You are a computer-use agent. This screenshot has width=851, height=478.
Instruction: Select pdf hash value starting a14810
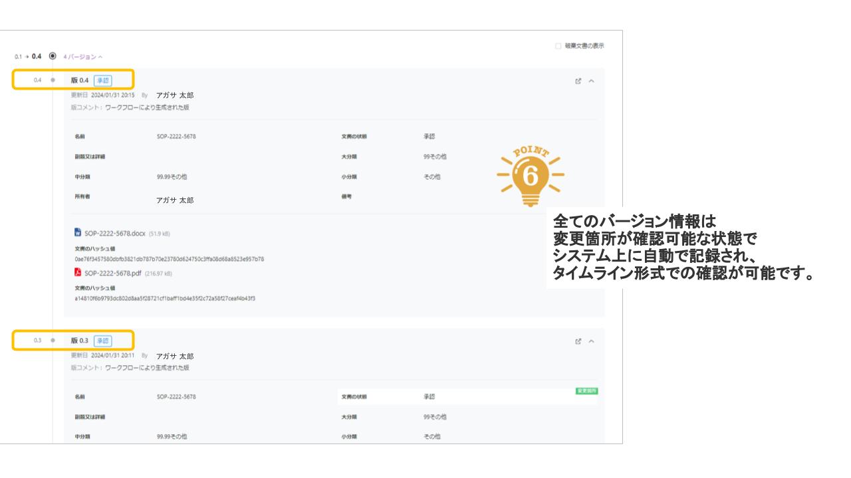point(165,298)
